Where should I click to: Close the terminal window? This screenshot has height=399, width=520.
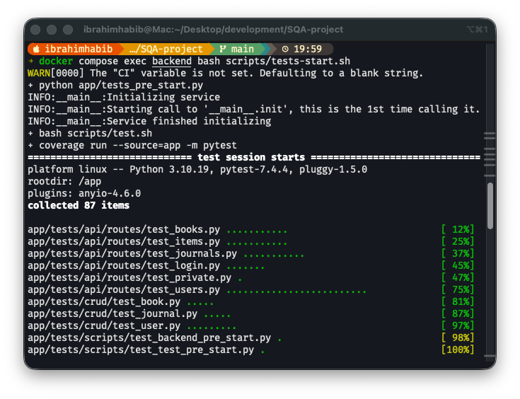click(x=37, y=30)
